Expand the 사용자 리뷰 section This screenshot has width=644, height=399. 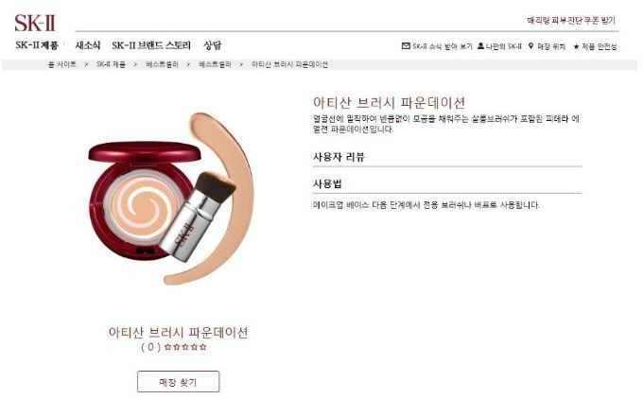click(x=447, y=157)
